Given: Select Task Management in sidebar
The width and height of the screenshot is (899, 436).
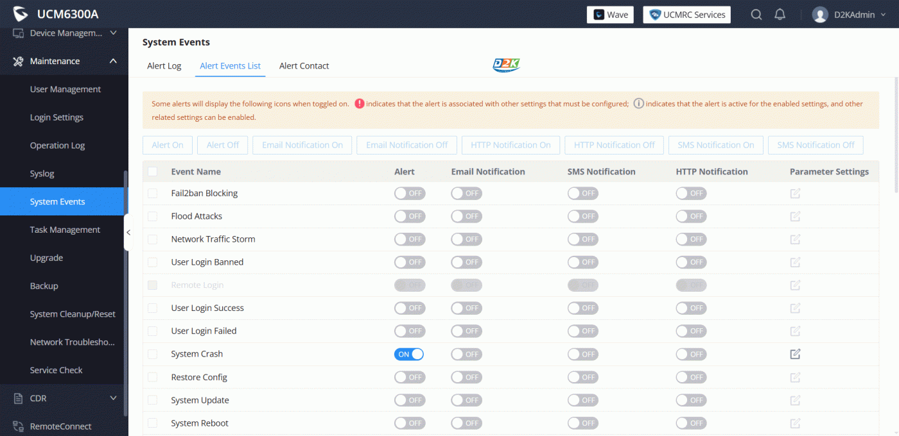Looking at the screenshot, I should click(x=65, y=230).
